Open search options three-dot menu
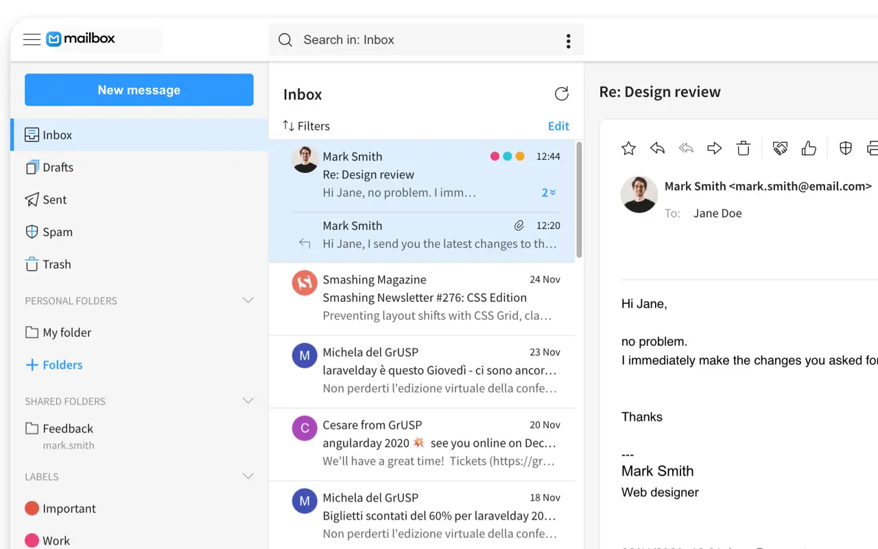This screenshot has width=878, height=549. pyautogui.click(x=568, y=41)
